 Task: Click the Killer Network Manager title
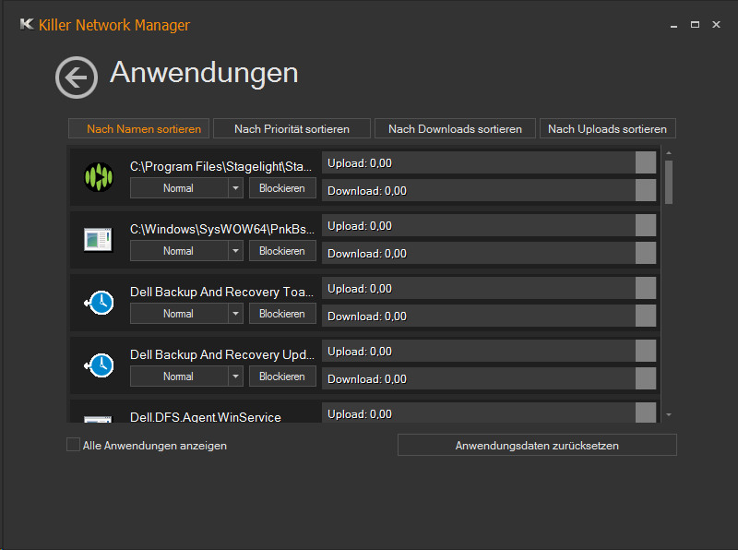click(x=113, y=25)
